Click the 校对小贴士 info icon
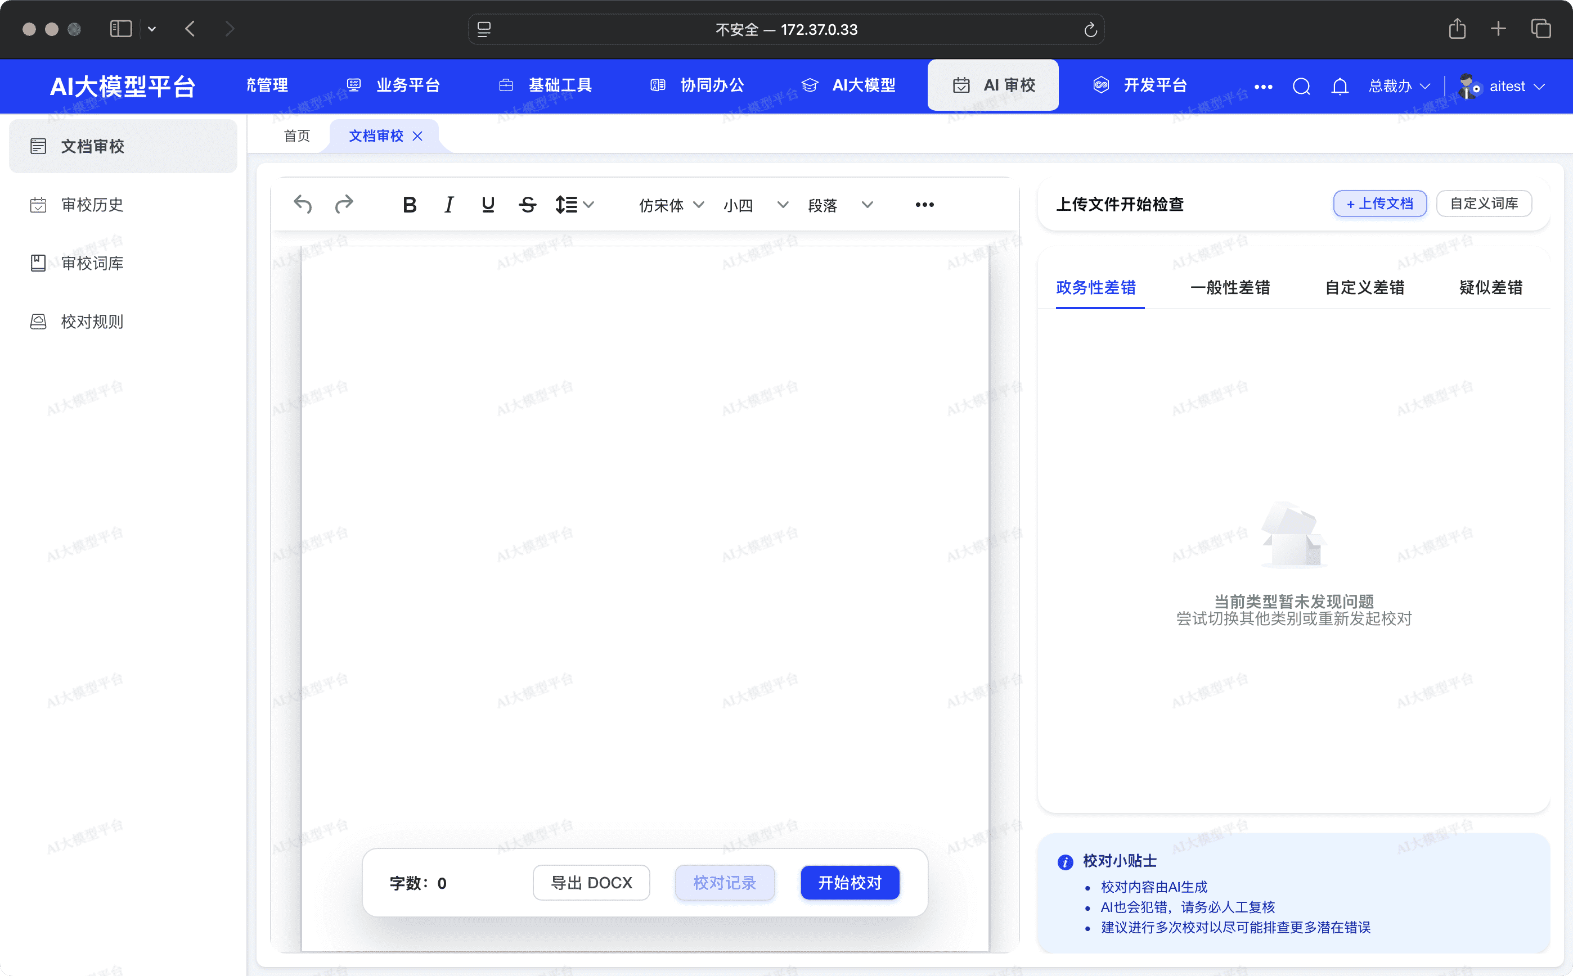Image resolution: width=1573 pixels, height=976 pixels. tap(1066, 862)
